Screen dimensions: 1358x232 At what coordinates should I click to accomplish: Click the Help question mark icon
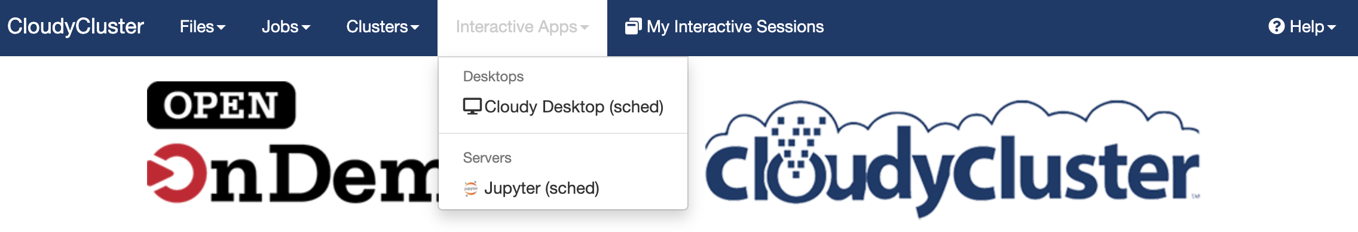[x=1277, y=26]
